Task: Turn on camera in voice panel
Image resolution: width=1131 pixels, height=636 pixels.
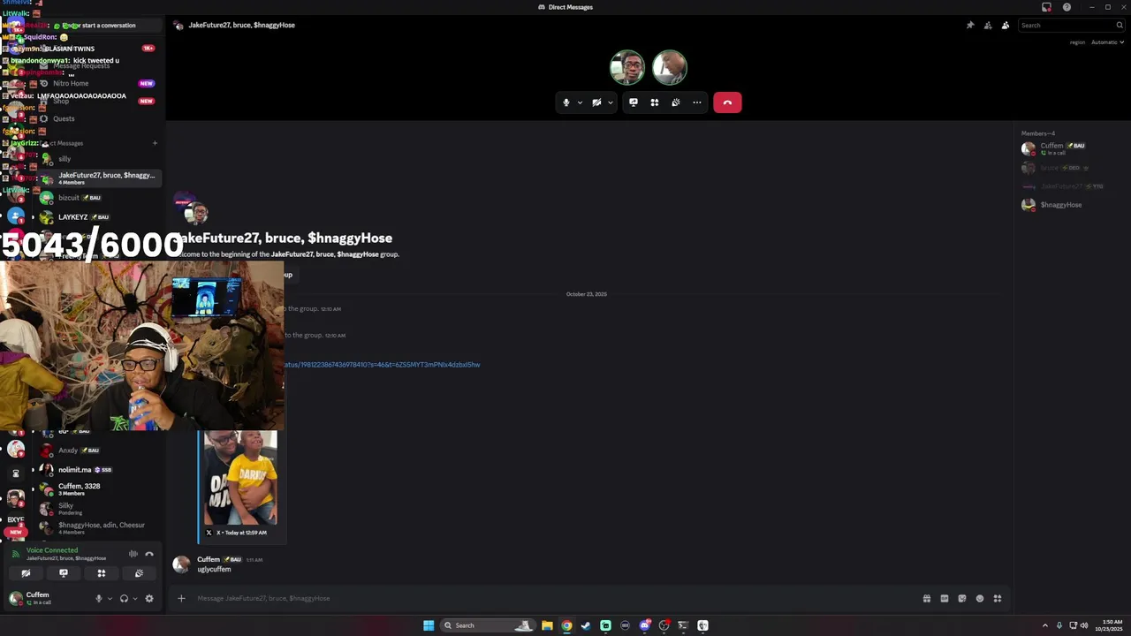Action: [x=26, y=573]
